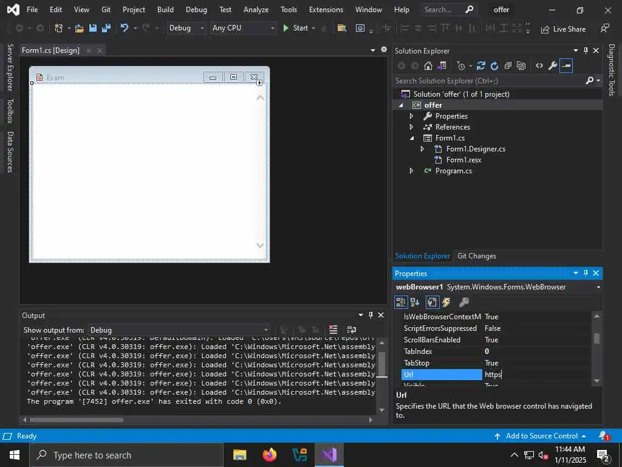Toggle Show All Files in Solution Explorer
622x467 pixels.
pyautogui.click(x=521, y=66)
